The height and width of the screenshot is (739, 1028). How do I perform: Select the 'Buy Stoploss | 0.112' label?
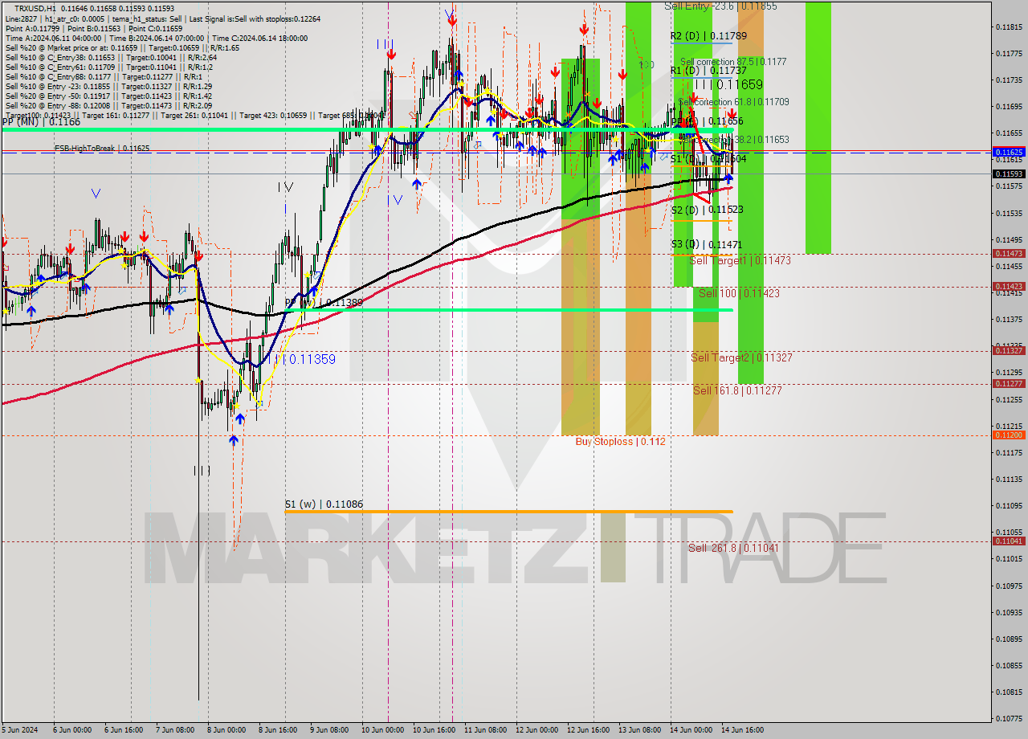point(620,442)
